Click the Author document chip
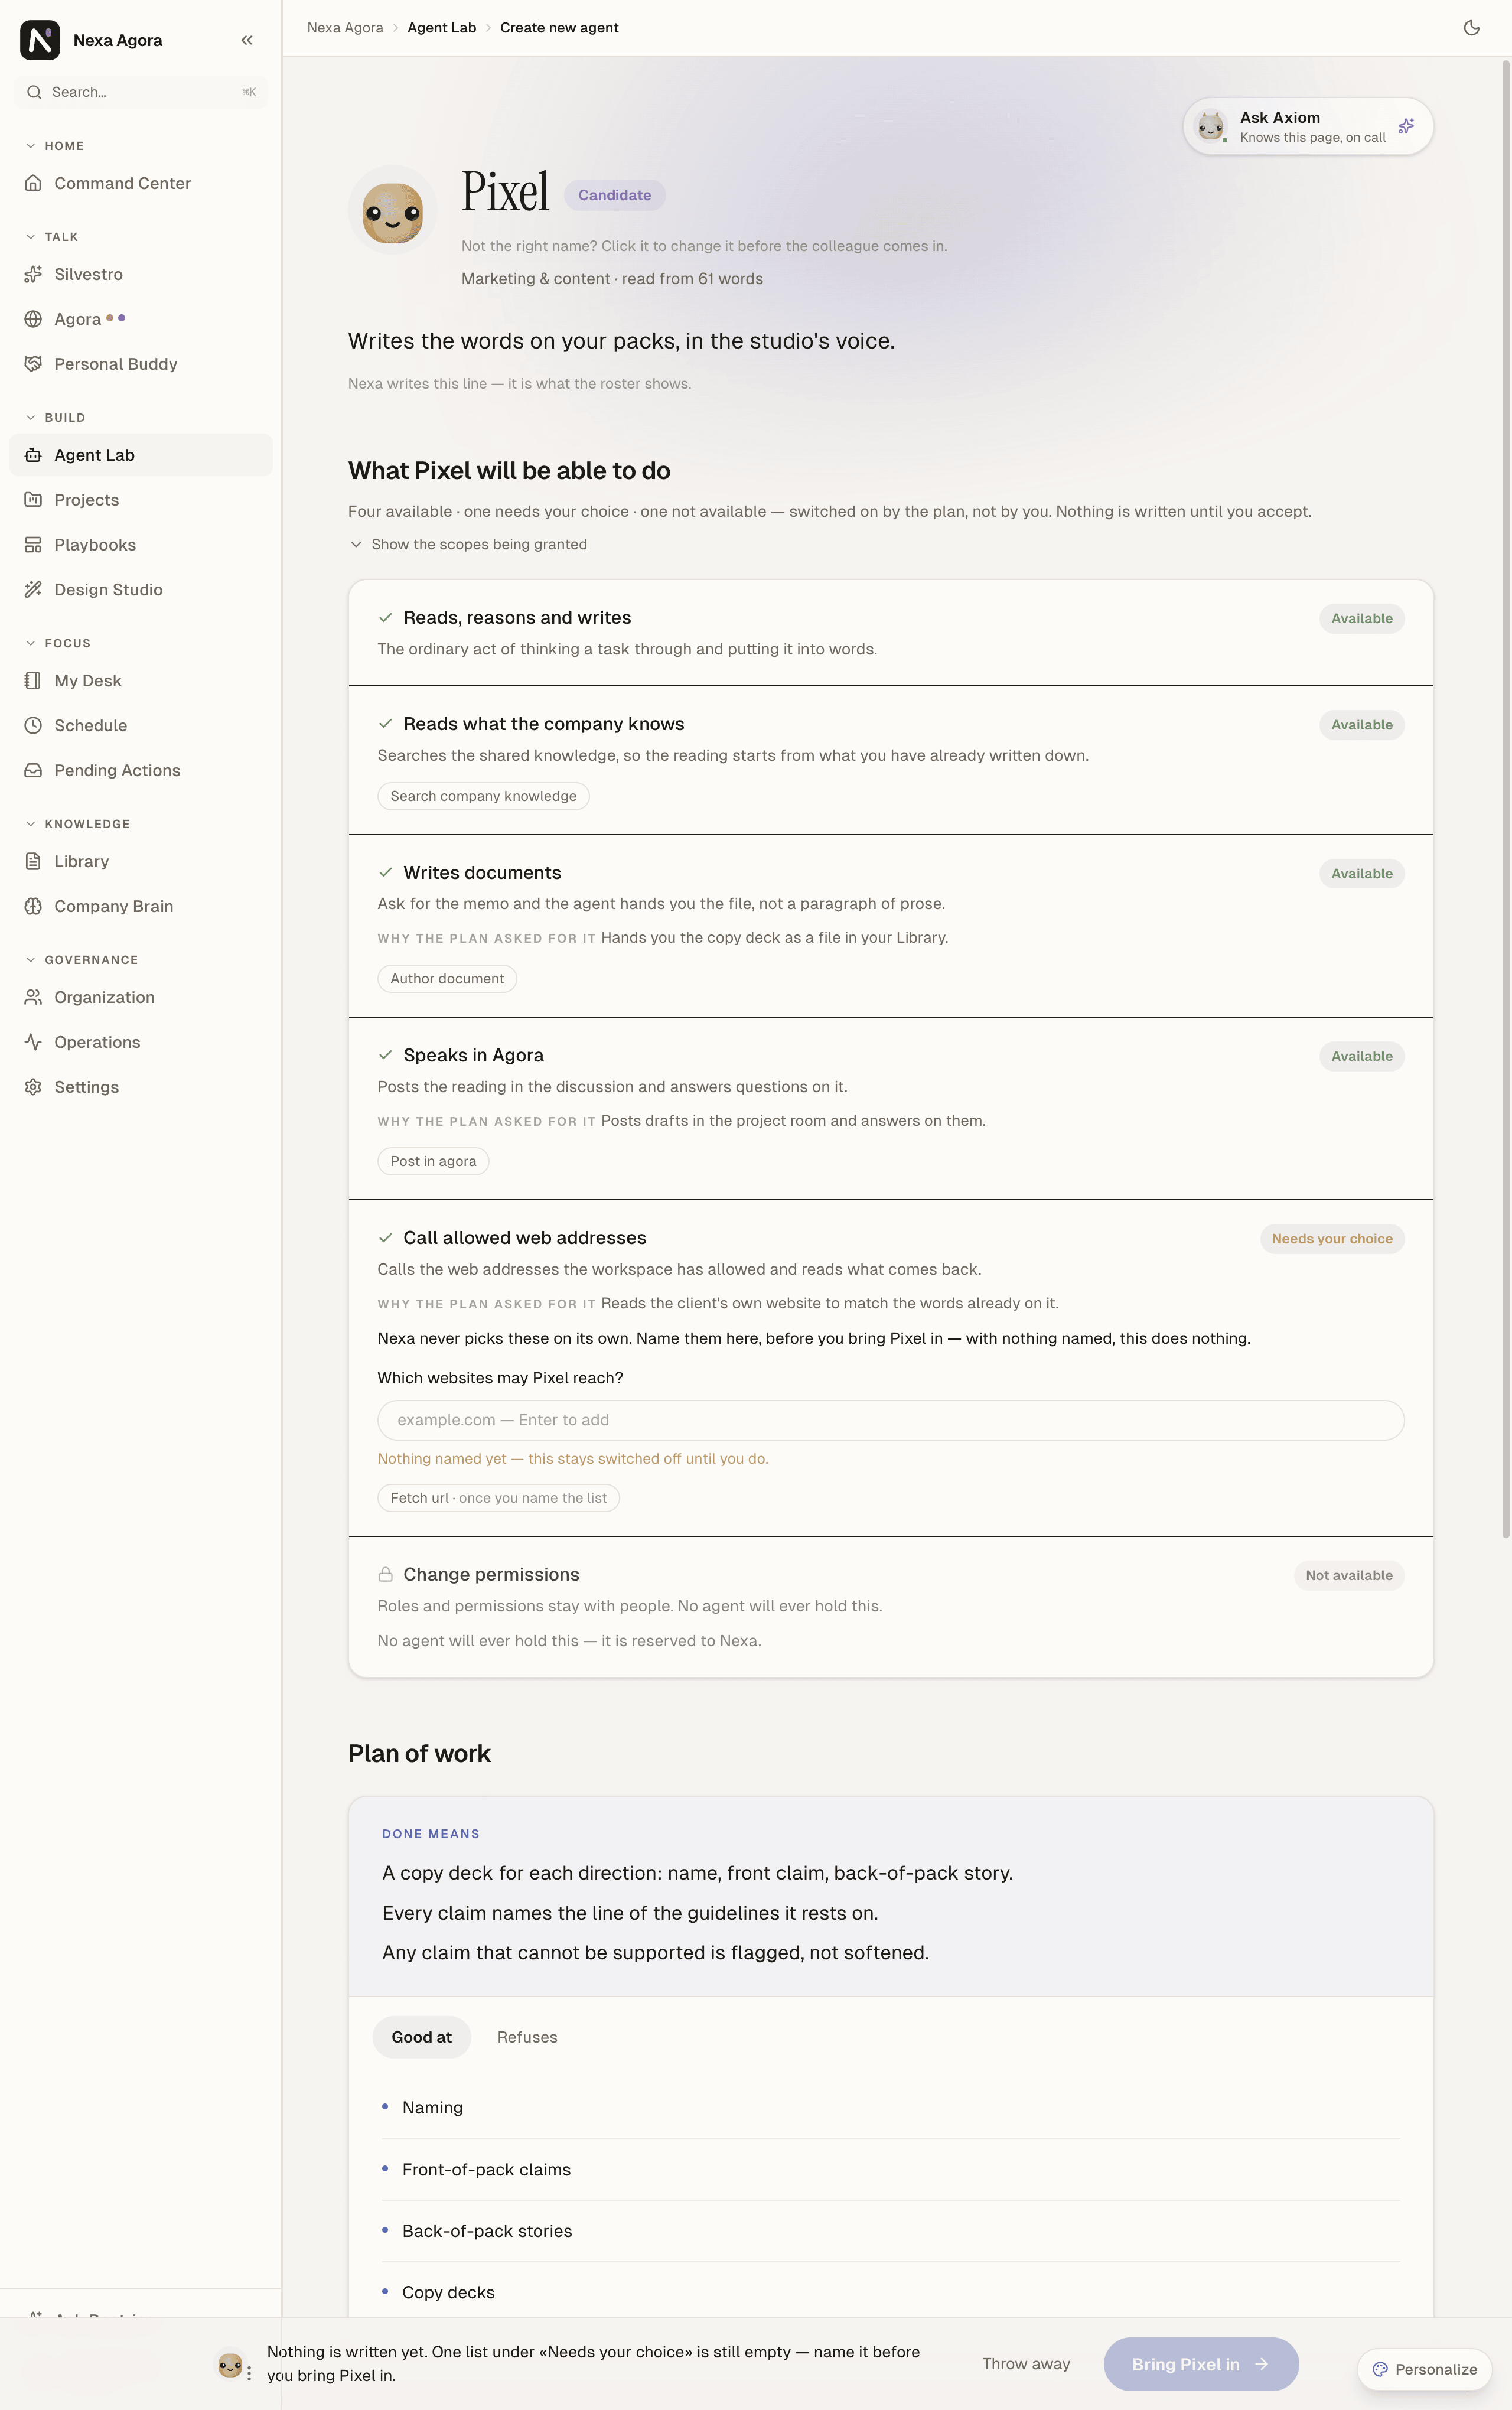 coord(447,979)
